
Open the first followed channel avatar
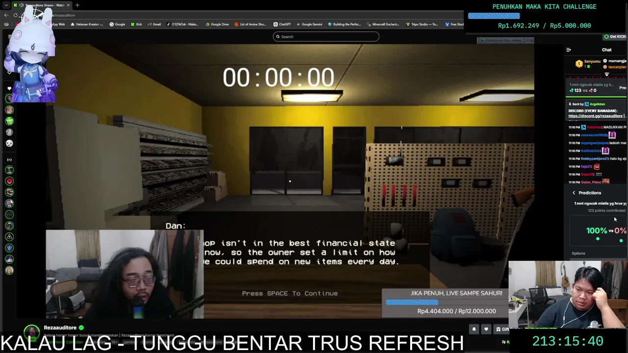tap(9, 99)
